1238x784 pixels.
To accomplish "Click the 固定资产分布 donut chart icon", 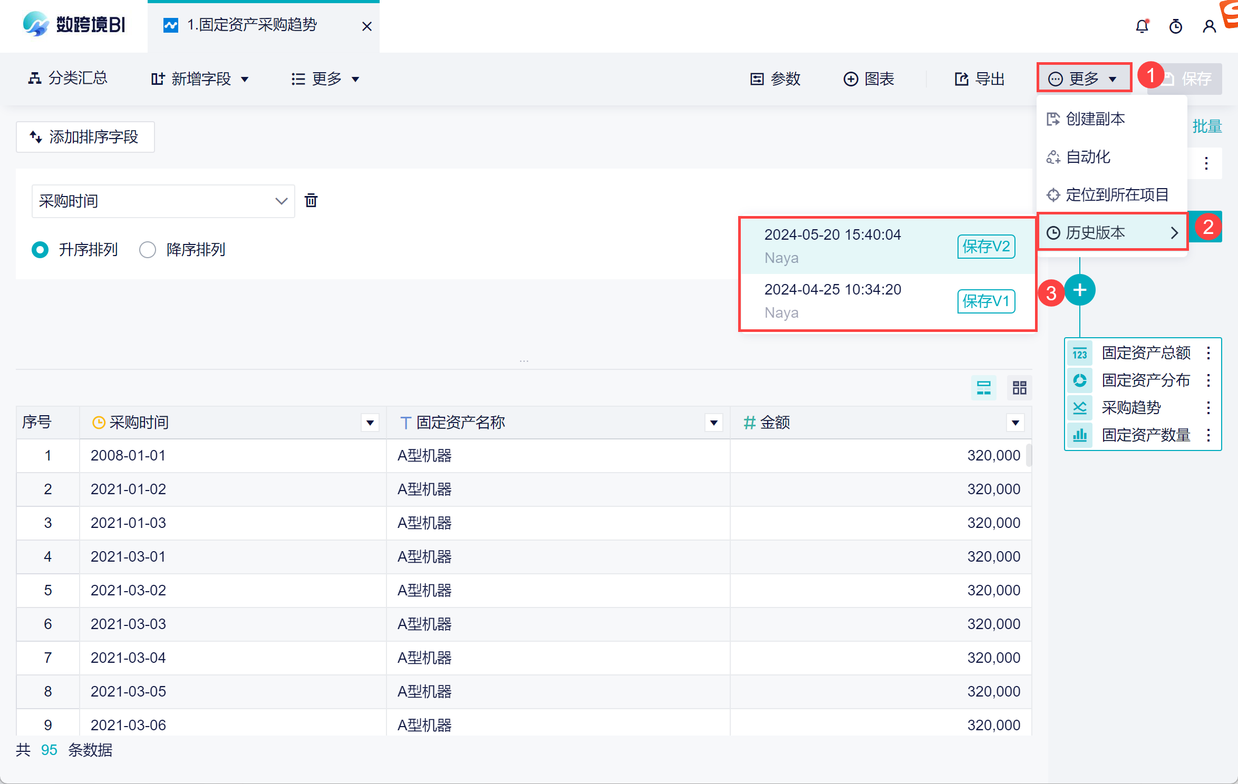I will click(x=1079, y=380).
